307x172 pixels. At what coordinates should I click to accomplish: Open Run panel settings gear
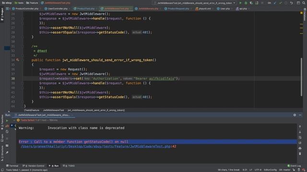point(295,115)
